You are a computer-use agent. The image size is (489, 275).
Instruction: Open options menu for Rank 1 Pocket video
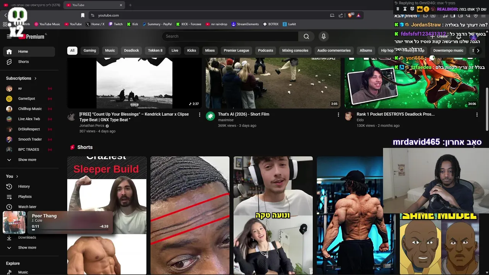477,114
